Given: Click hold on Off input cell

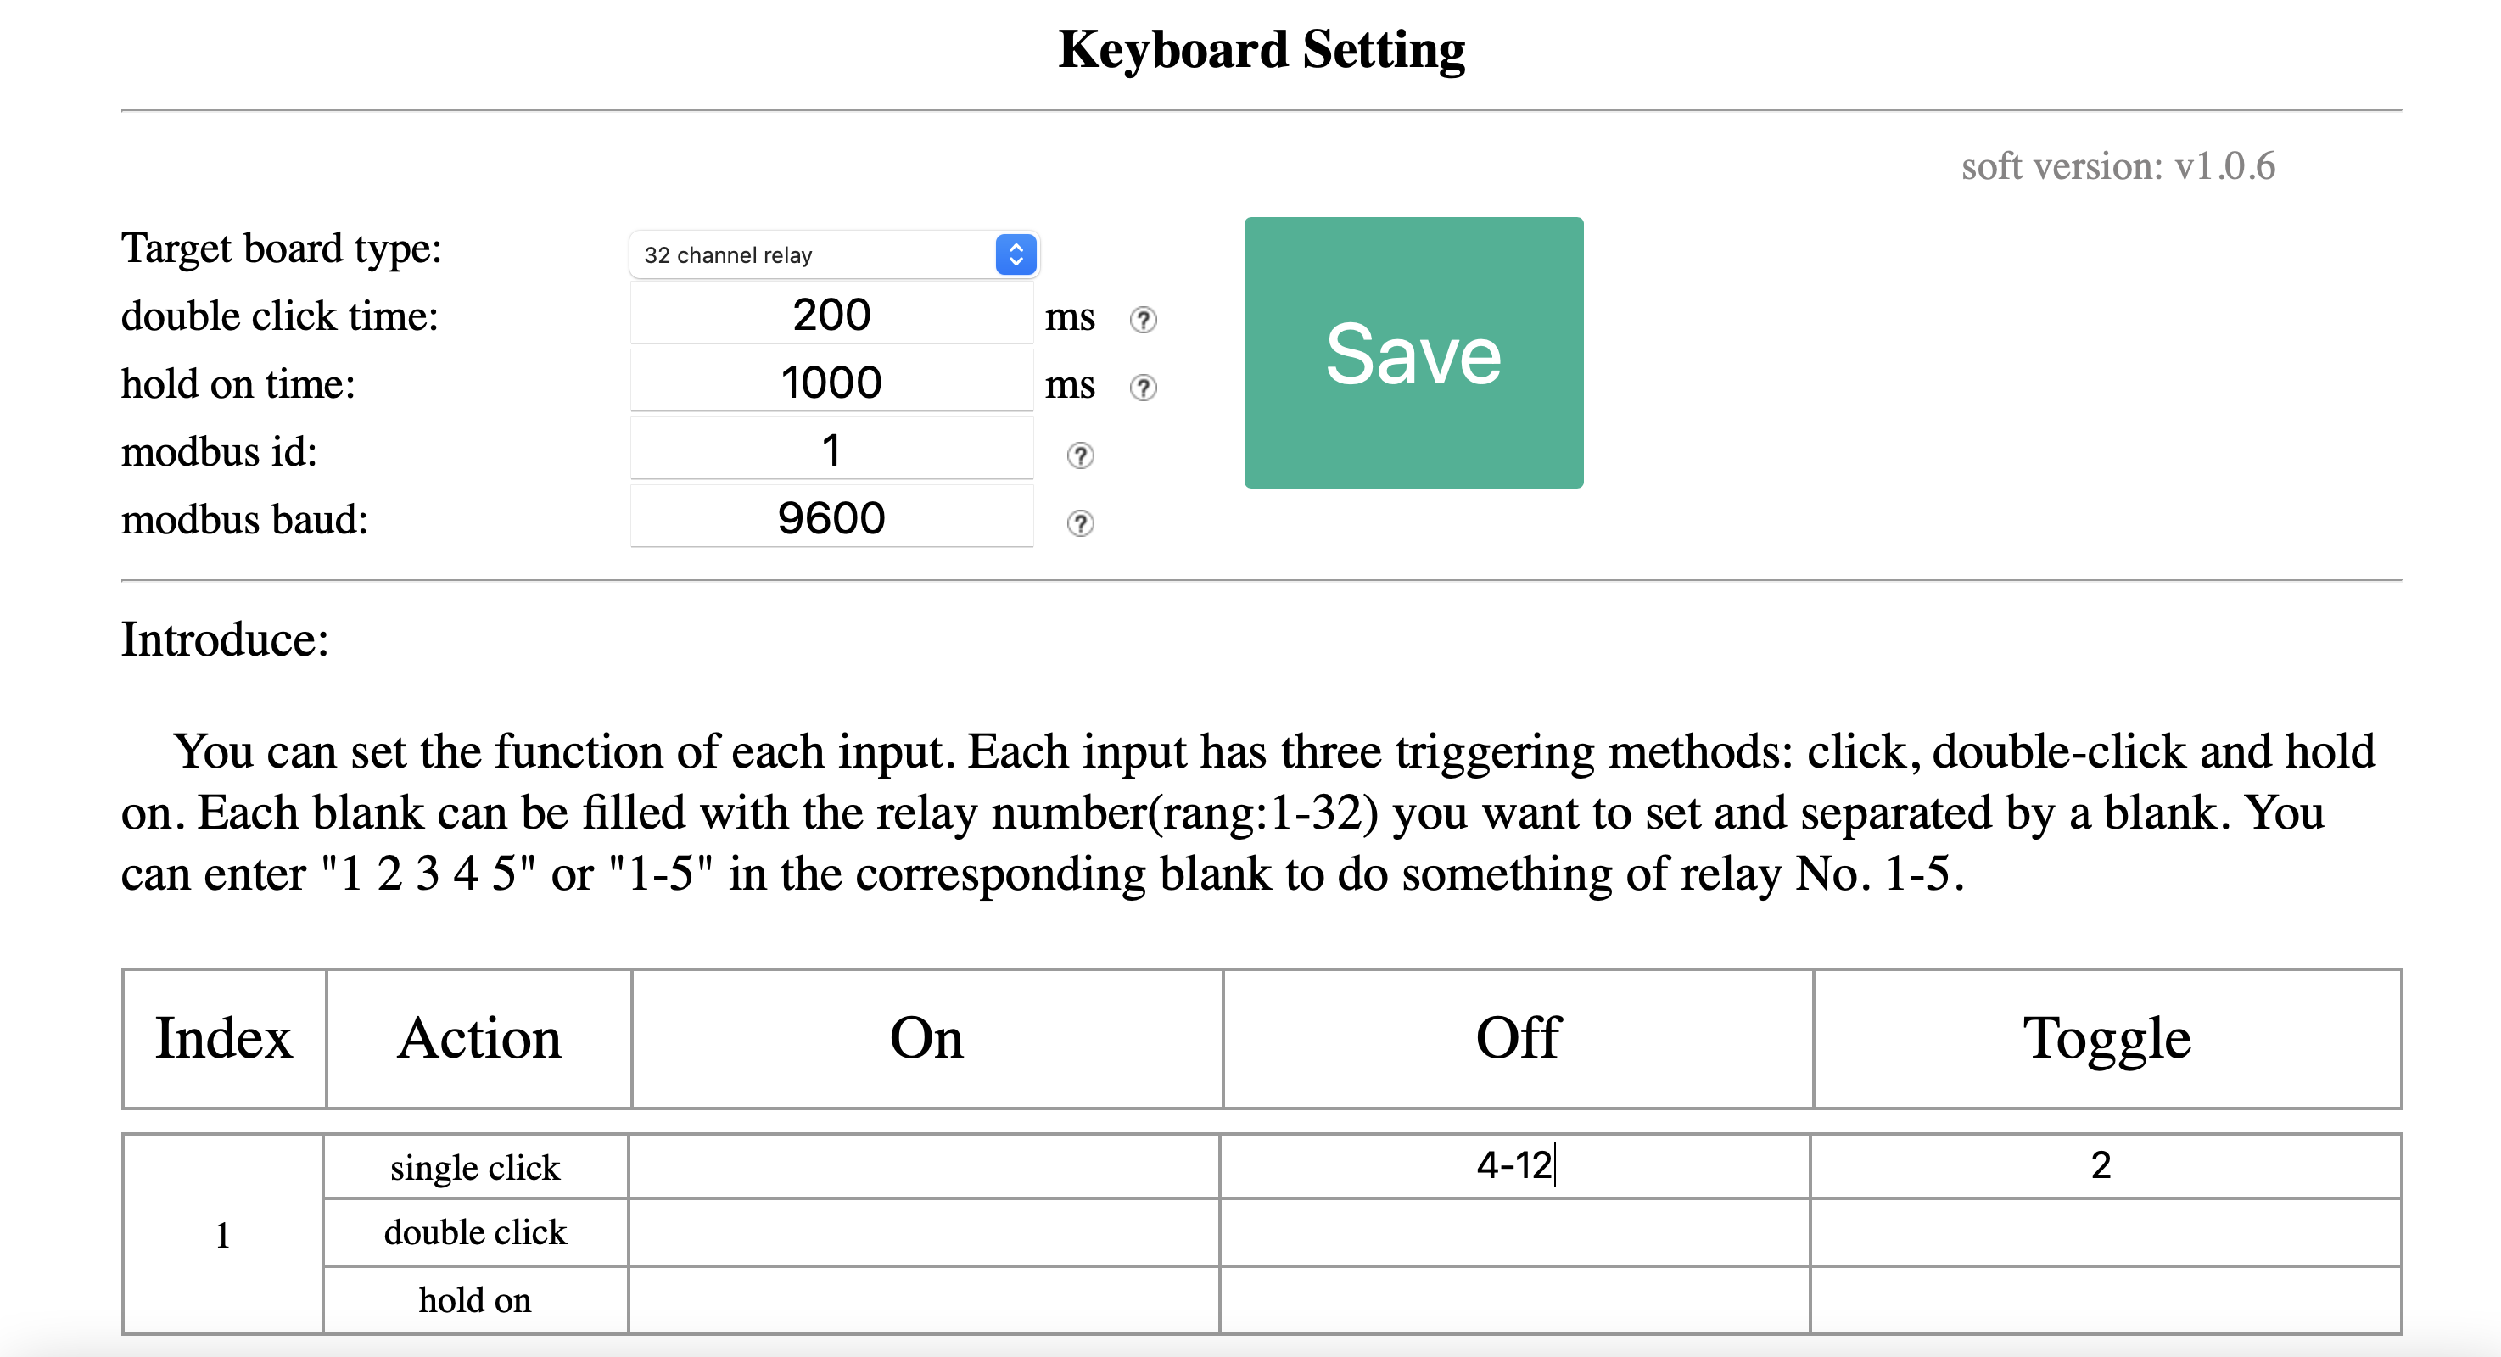Looking at the screenshot, I should [x=1514, y=1299].
